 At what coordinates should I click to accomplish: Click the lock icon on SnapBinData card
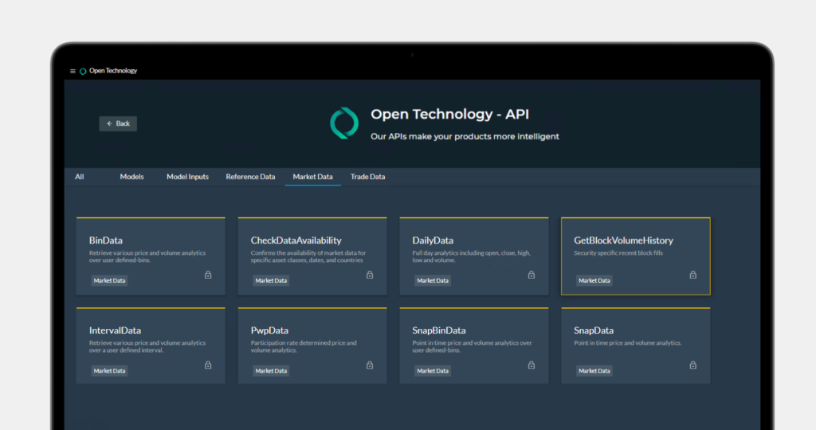tap(532, 365)
